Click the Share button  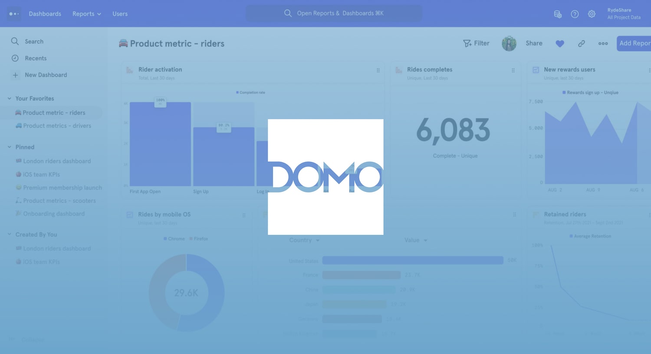tap(533, 43)
